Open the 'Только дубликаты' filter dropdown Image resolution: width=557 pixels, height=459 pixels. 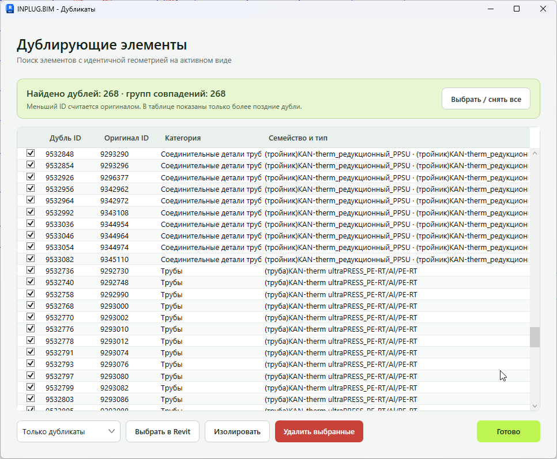(x=69, y=431)
